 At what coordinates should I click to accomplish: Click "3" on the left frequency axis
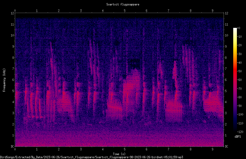(13, 113)
